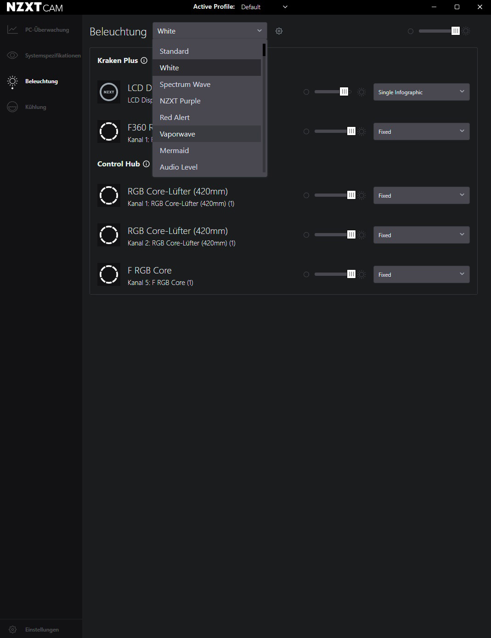Open the Fixed dropdown for F RGB Core
Viewport: 491px width, 638px height.
click(x=421, y=274)
